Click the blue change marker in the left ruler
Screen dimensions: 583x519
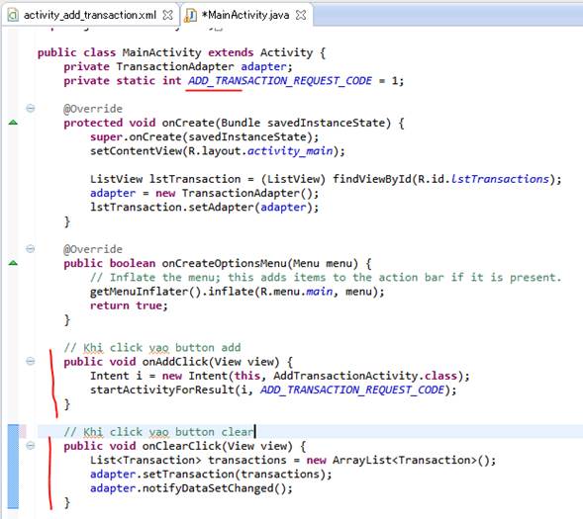[x=14, y=467]
